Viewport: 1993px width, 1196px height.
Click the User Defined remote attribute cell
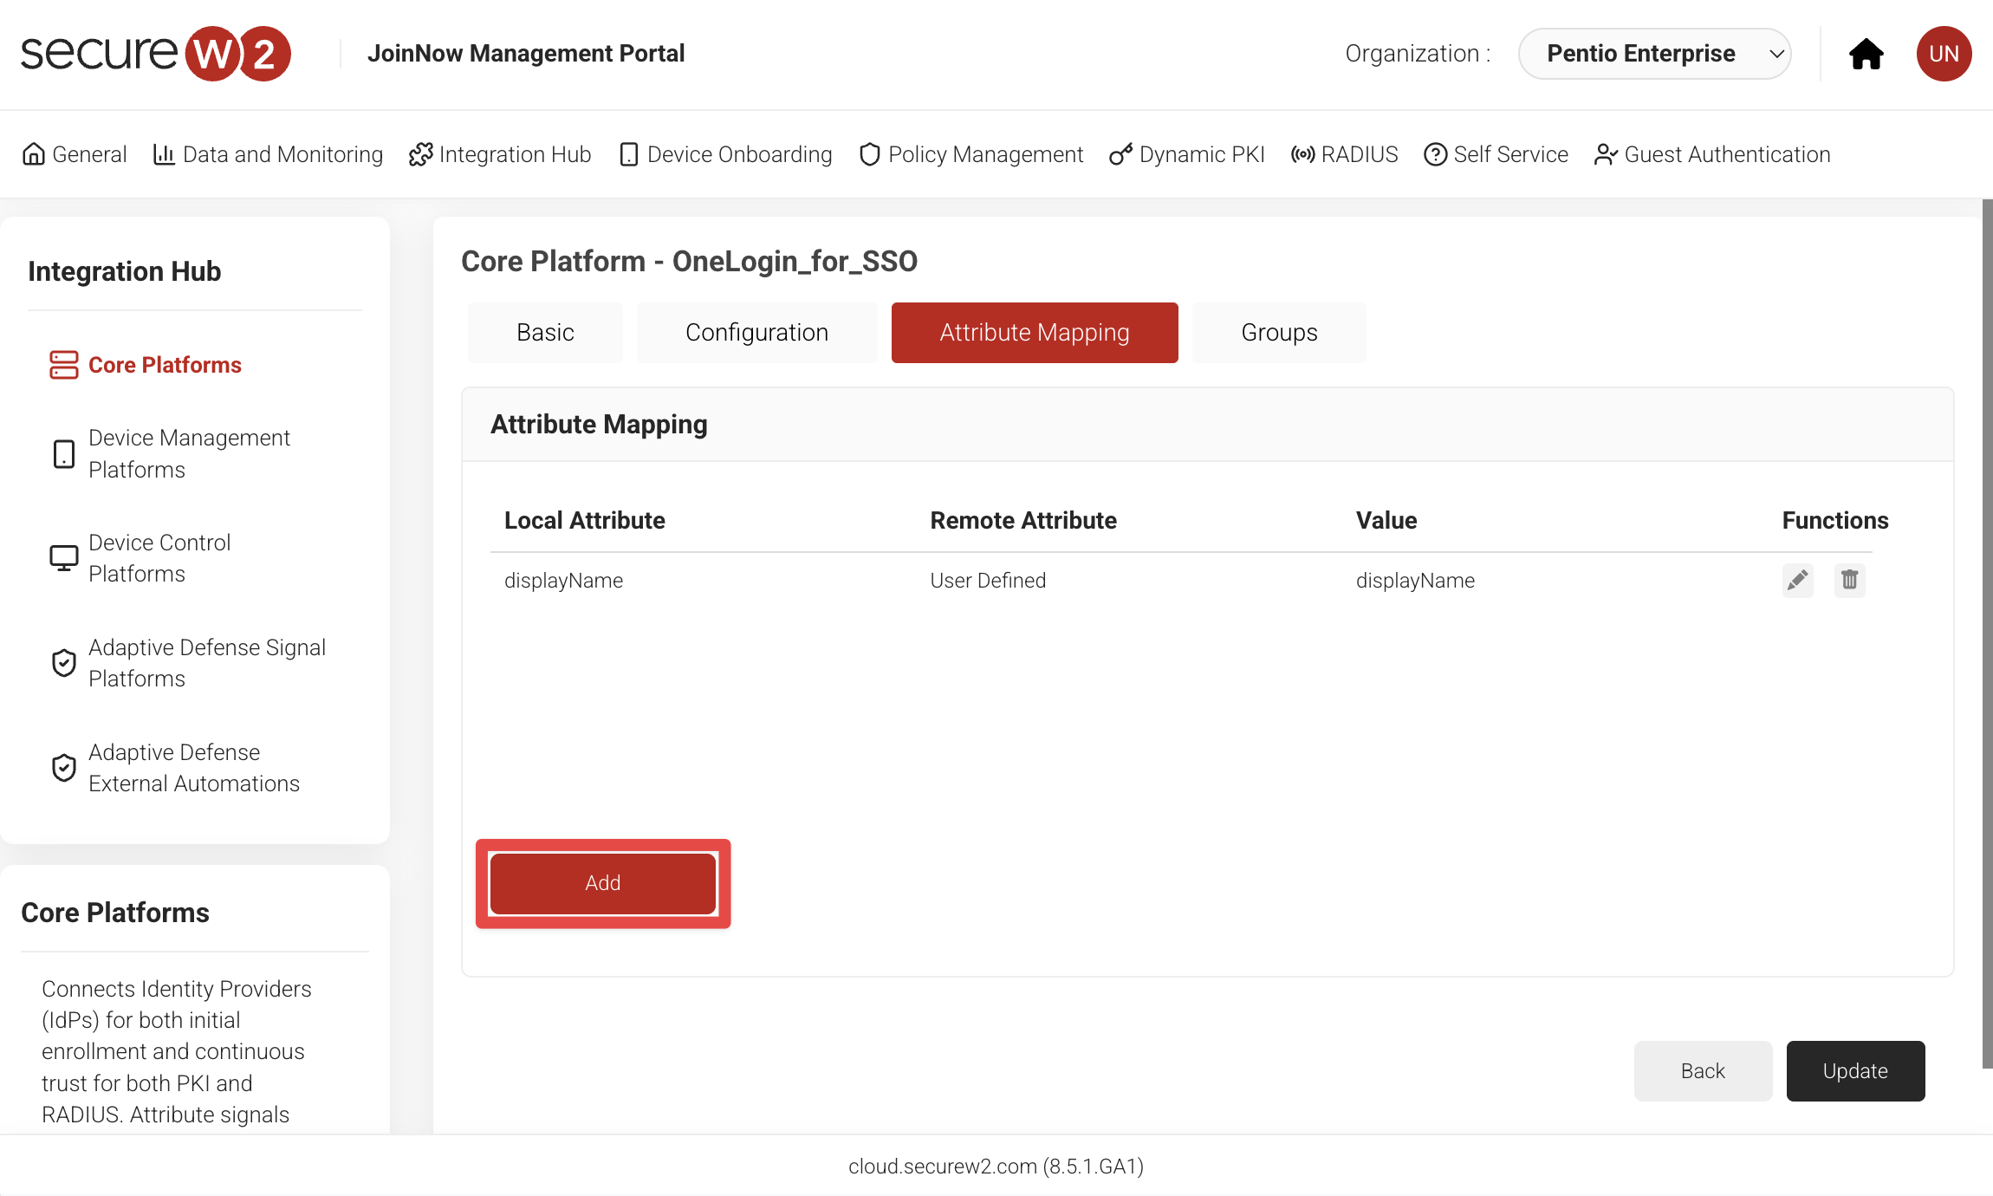click(x=988, y=581)
